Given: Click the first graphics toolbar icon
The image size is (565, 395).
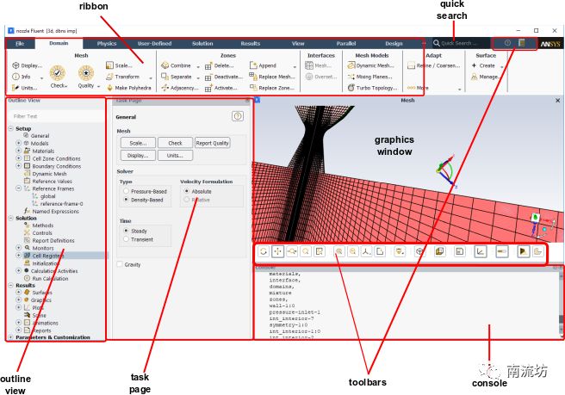Looking at the screenshot, I should [262, 251].
